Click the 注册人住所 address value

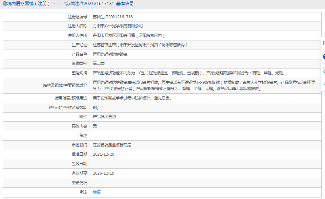[129, 36]
